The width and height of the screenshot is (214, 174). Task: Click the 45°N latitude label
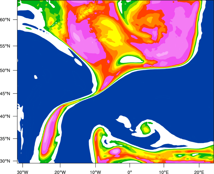coord(5,94)
